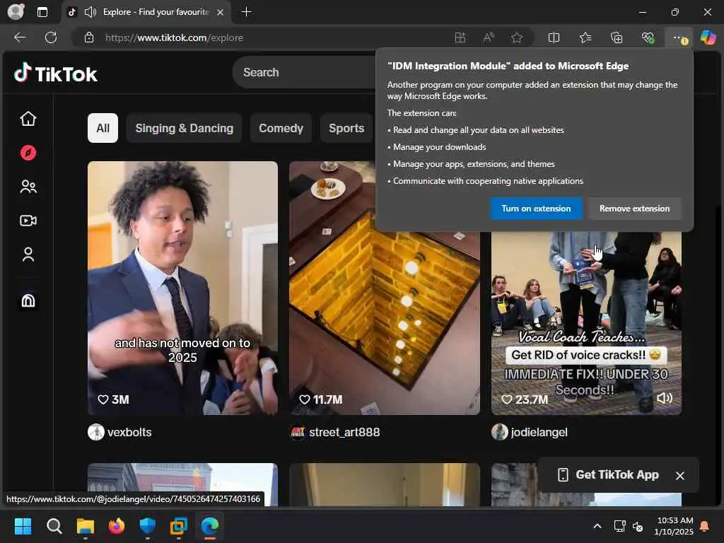Click the jodielangel avatar image
Image resolution: width=724 pixels, height=543 pixels.
coord(500,432)
